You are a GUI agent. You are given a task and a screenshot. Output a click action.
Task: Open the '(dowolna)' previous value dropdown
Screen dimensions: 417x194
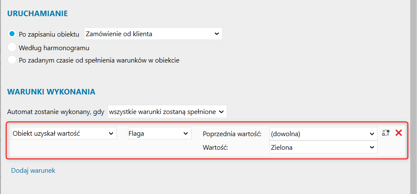(323, 134)
